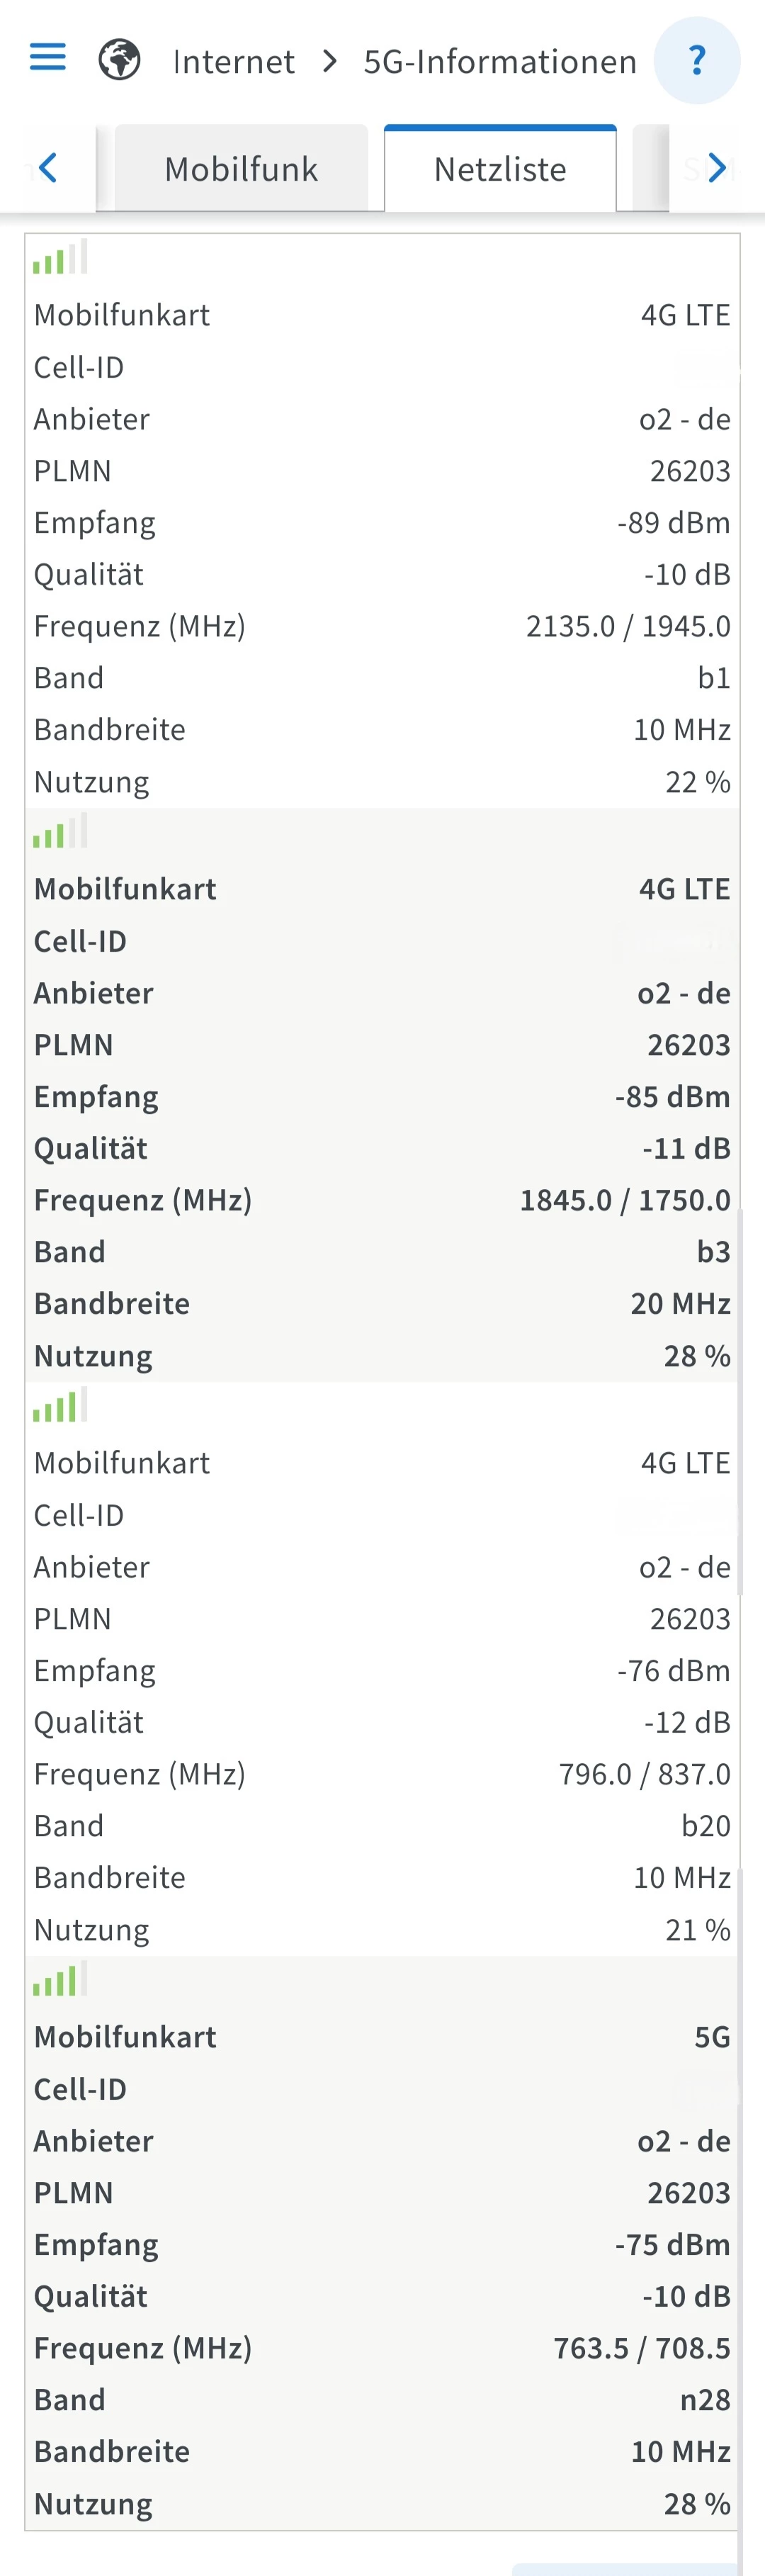Image resolution: width=765 pixels, height=2576 pixels.
Task: Go to Internet in the breadcrumb
Action: pyautogui.click(x=233, y=62)
